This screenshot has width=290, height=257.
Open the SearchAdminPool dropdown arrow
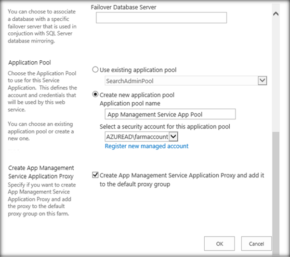(x=262, y=81)
